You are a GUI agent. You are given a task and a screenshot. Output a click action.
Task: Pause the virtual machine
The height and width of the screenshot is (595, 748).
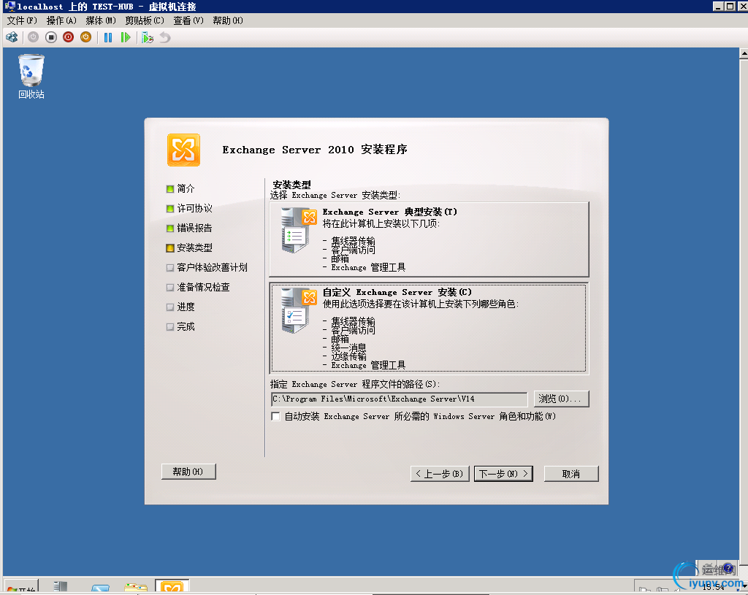click(x=108, y=37)
